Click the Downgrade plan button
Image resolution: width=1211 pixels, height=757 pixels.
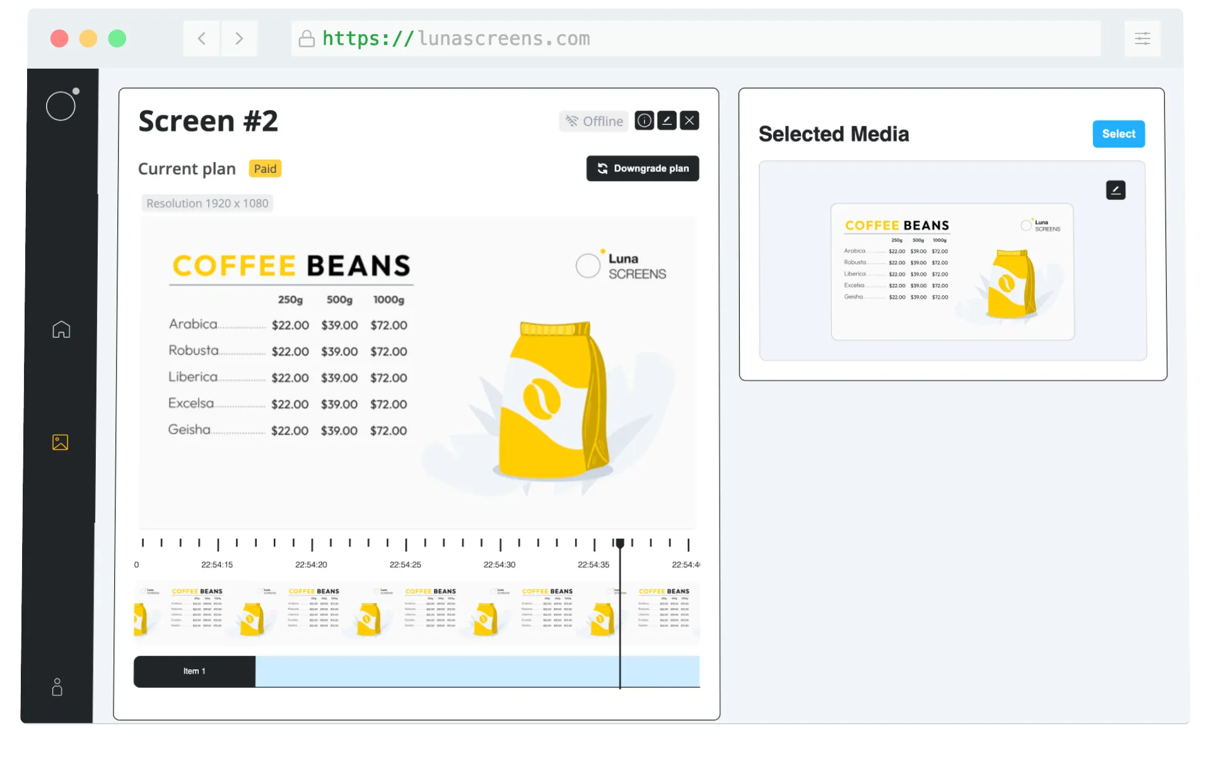tap(642, 168)
